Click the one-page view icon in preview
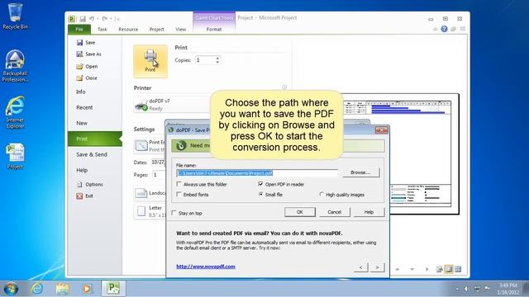Viewport: 529px width, 297px height. (448, 269)
